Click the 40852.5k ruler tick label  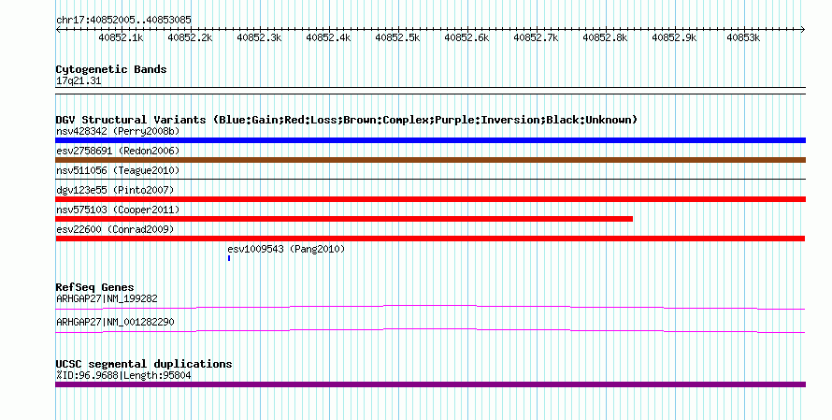pos(397,37)
